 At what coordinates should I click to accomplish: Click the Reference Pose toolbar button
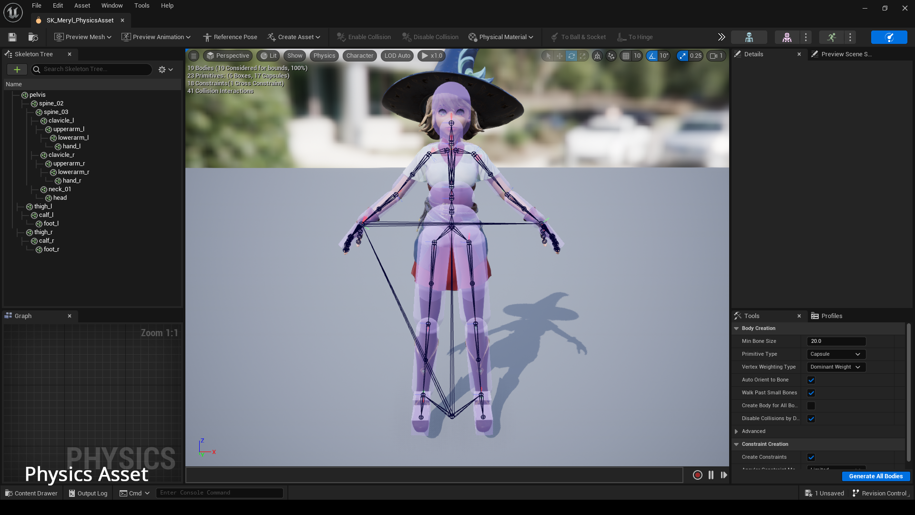pos(230,37)
